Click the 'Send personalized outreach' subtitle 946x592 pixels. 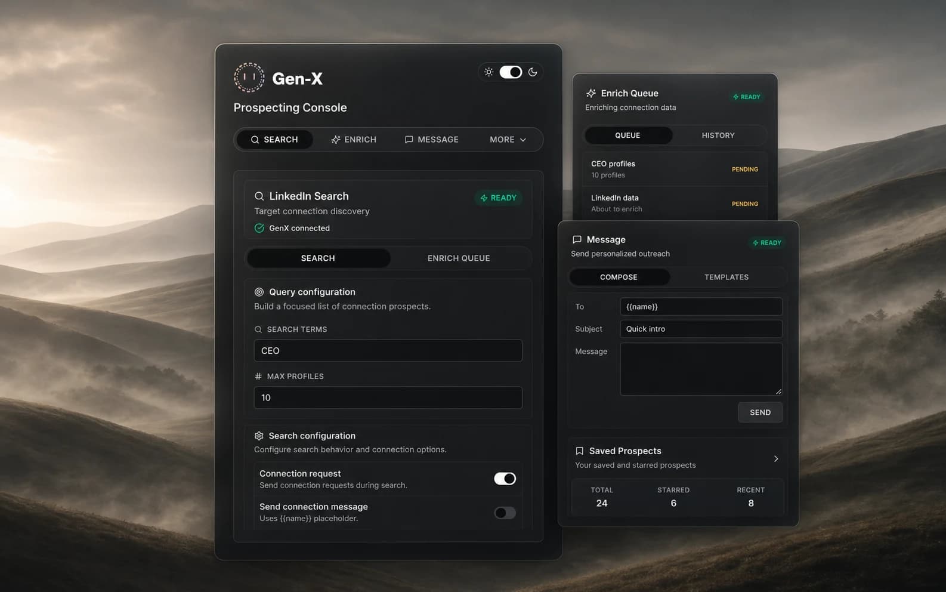pyautogui.click(x=620, y=254)
